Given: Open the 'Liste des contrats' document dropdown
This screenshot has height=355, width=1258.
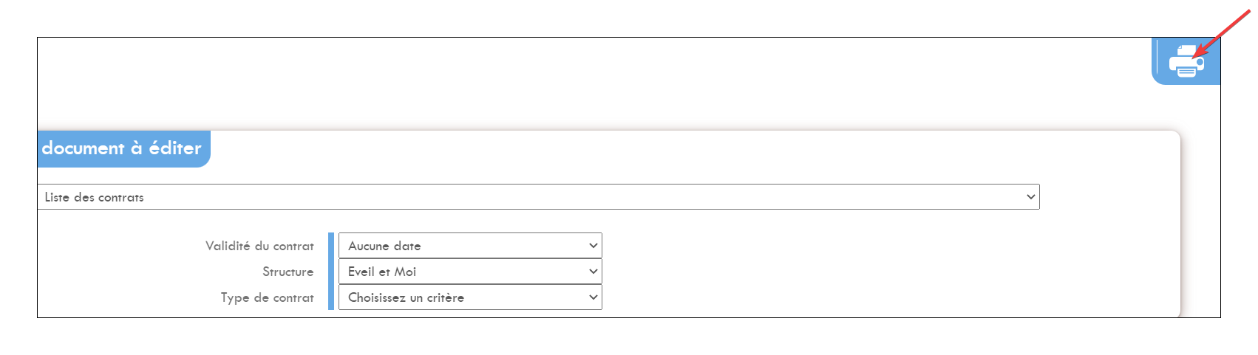Looking at the screenshot, I should (538, 197).
